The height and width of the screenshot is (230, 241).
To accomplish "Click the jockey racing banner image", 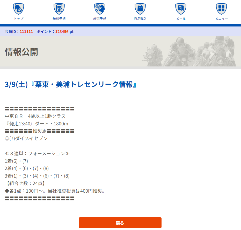I will click(x=189, y=51).
